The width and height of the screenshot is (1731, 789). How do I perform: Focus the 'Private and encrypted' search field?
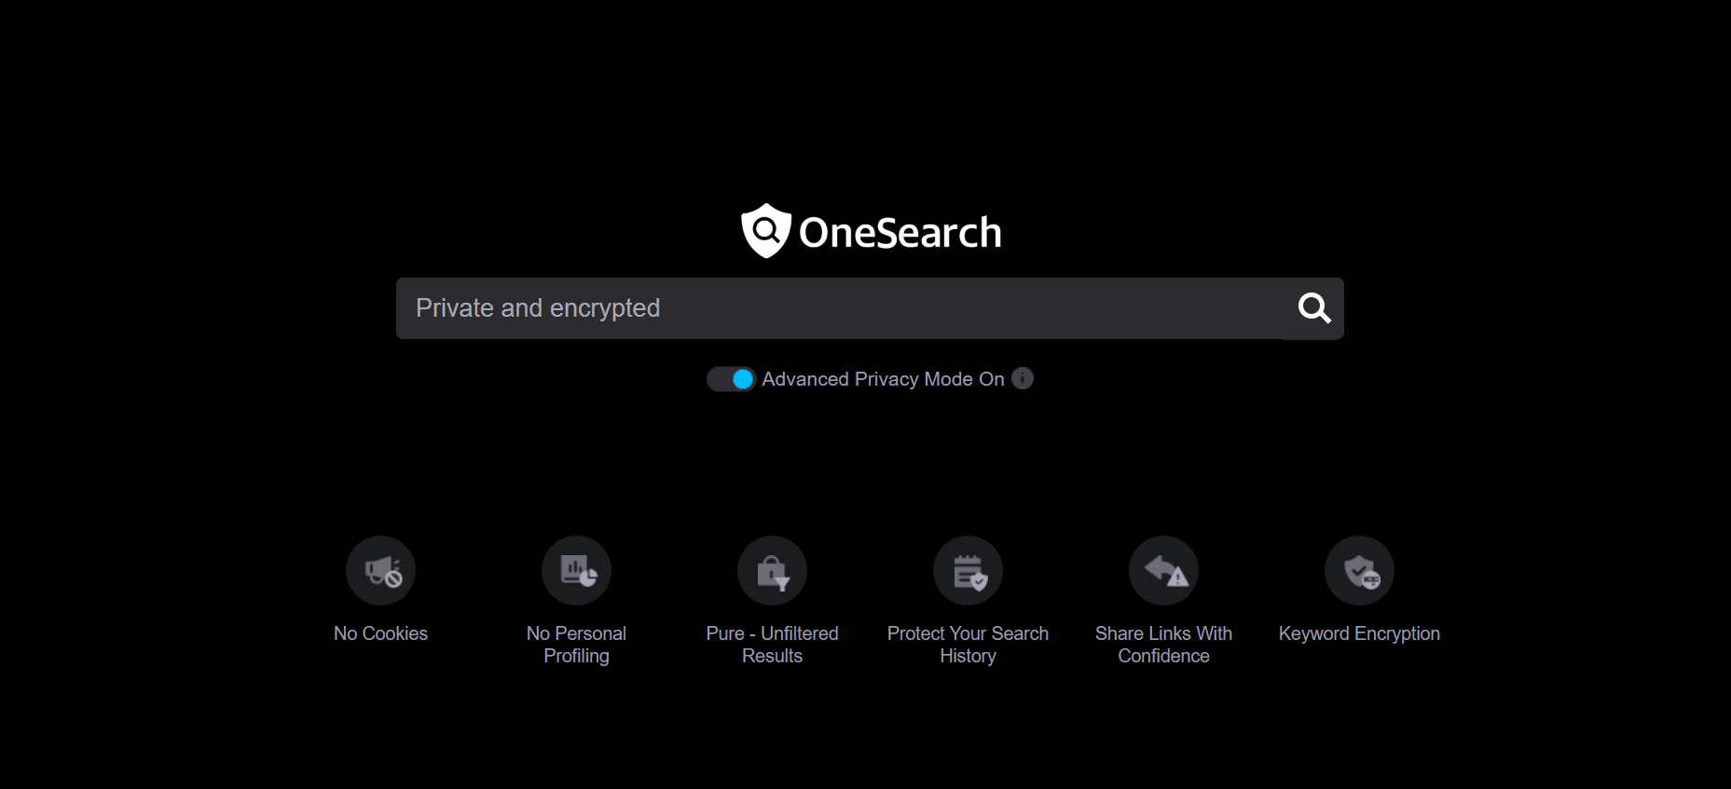(x=839, y=308)
